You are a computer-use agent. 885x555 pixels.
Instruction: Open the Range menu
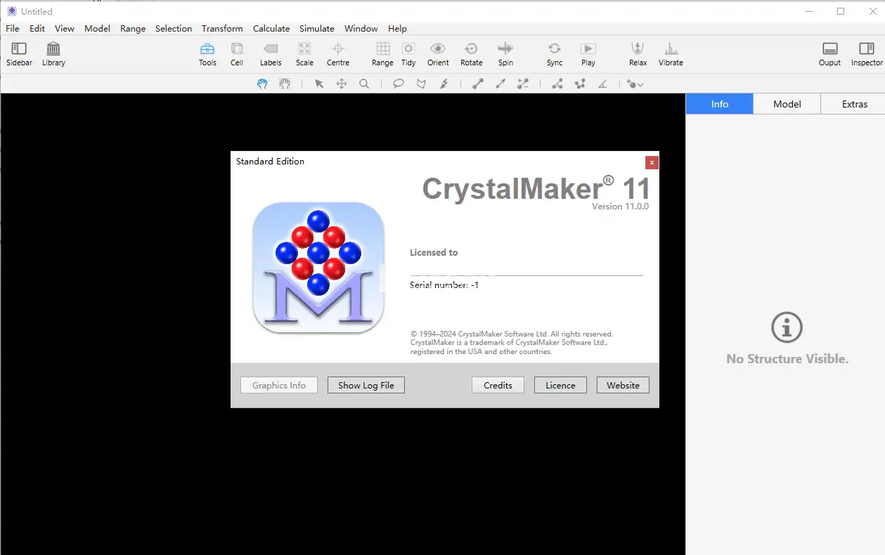(133, 29)
